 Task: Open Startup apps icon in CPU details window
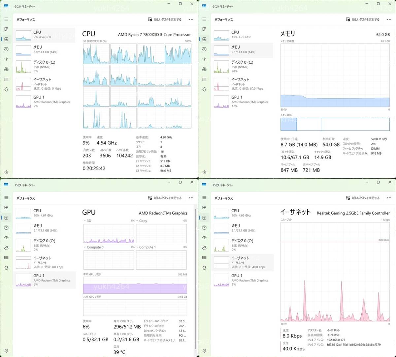[6, 59]
